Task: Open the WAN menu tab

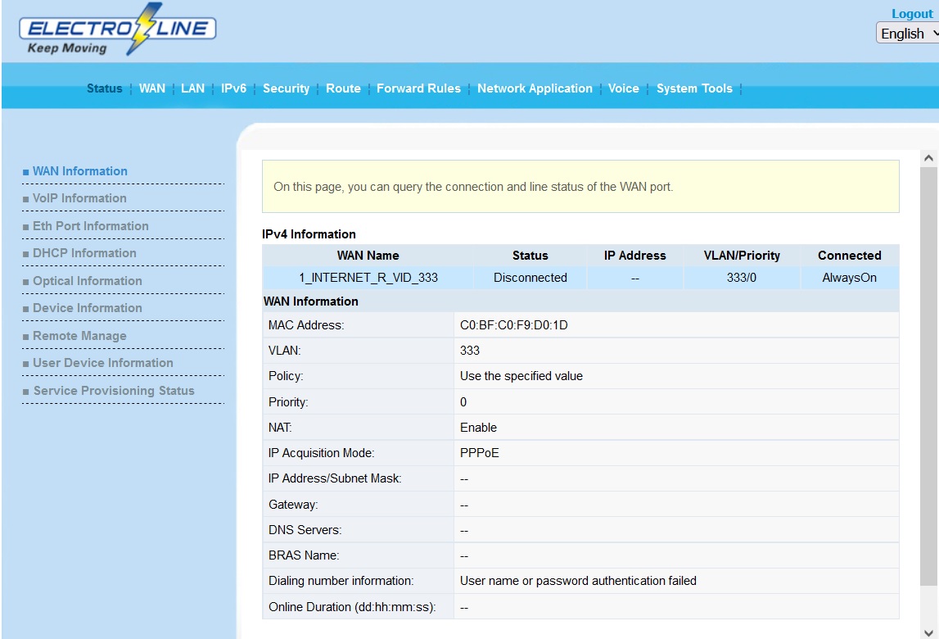Action: click(x=151, y=88)
